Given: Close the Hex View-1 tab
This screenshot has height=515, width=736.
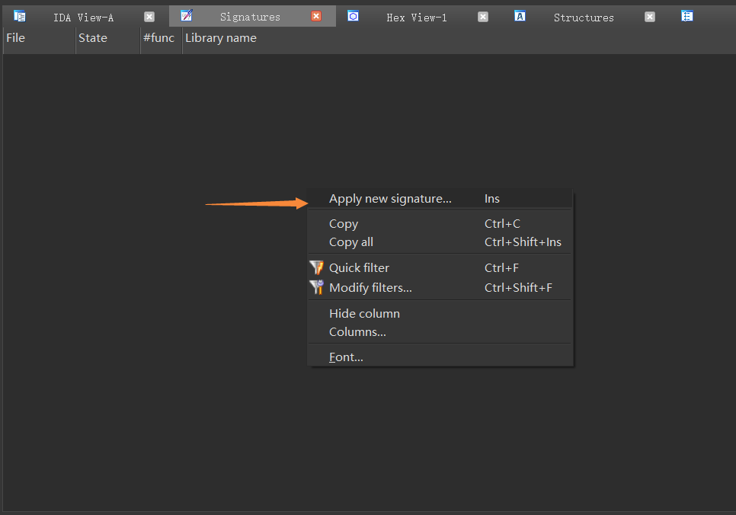Looking at the screenshot, I should 483,17.
